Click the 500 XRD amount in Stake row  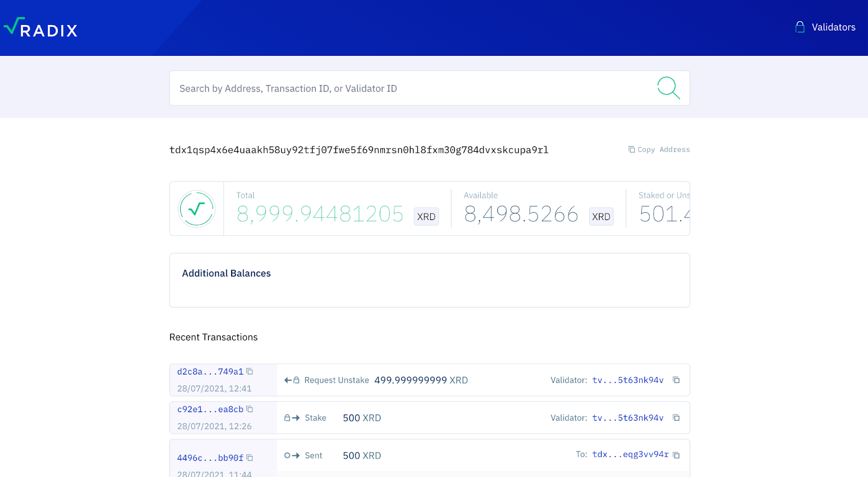[362, 418]
